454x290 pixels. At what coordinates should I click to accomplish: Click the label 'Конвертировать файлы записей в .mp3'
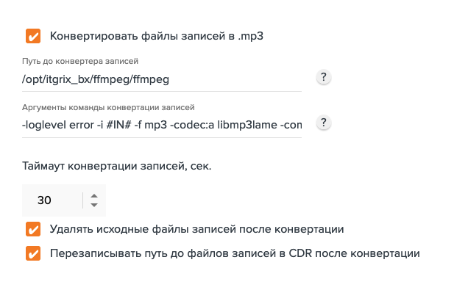click(157, 36)
